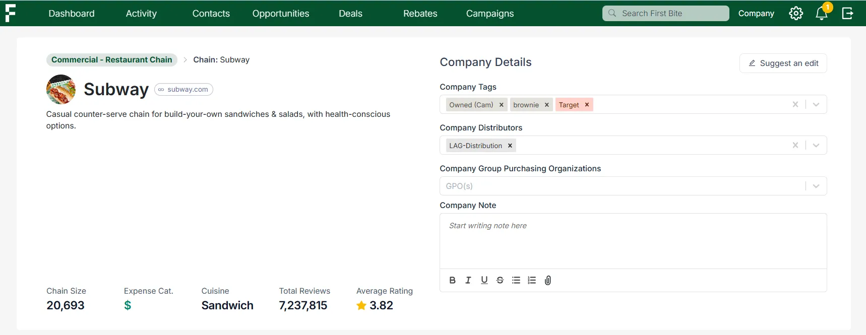Open the Activity menu
The height and width of the screenshot is (335, 866).
pyautogui.click(x=141, y=14)
